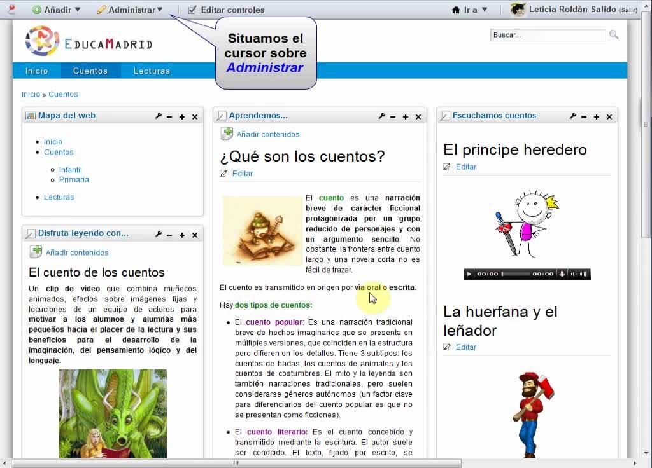Image resolution: width=652 pixels, height=468 pixels.
Task: Open configuration wrench of Aprendemos portlet
Action: 382,116
